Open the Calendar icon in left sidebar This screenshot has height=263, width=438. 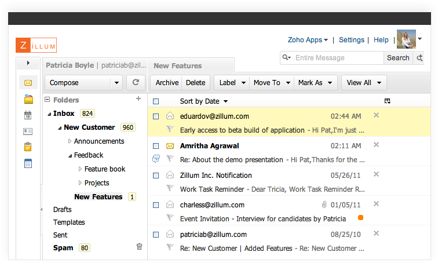click(x=28, y=115)
